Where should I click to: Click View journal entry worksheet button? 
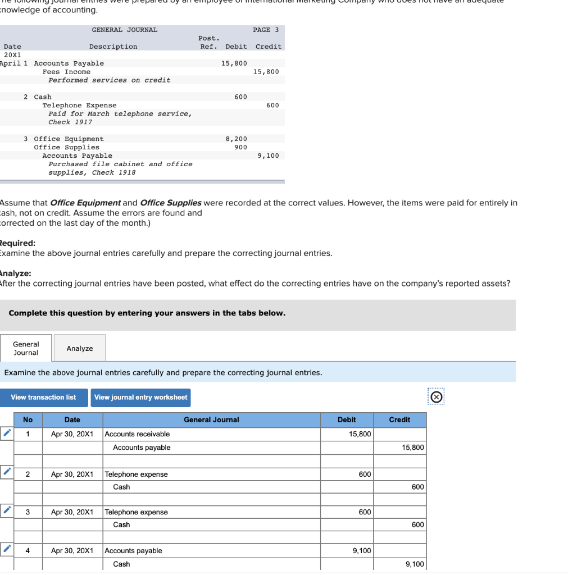[x=140, y=398]
